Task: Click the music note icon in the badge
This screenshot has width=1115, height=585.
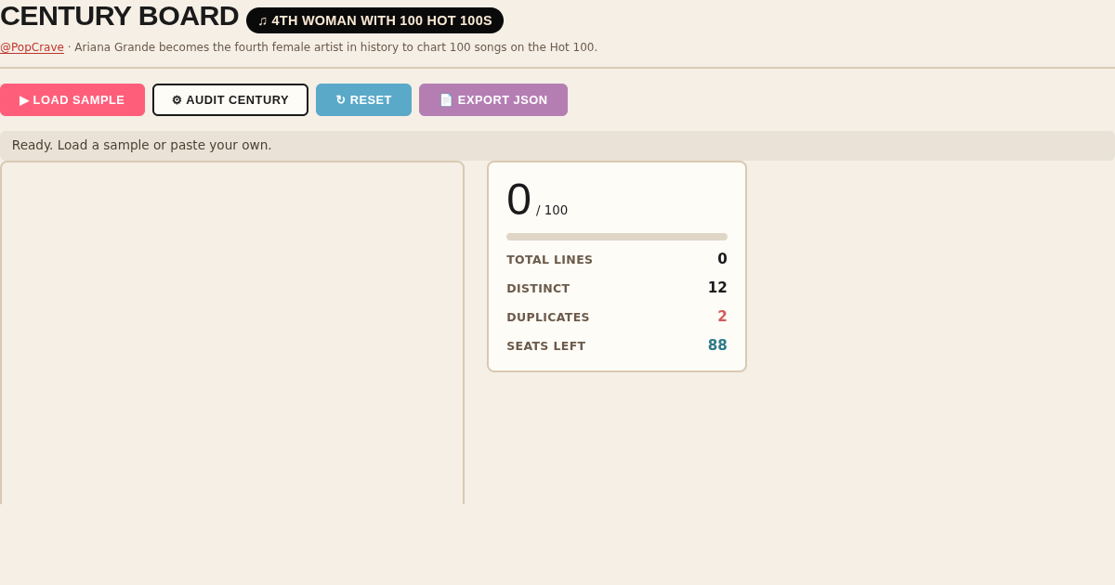Action: point(263,20)
